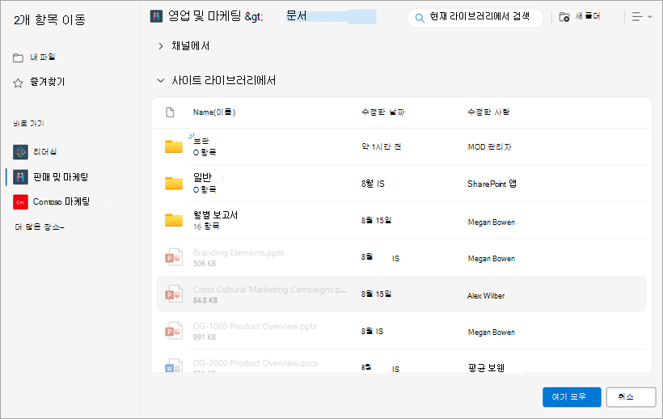The width and height of the screenshot is (663, 419).
Task: Click the 새 폴더 button label
Action: [x=588, y=16]
